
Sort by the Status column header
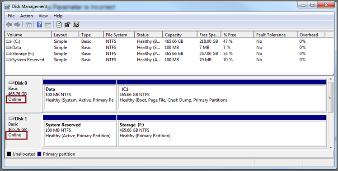pos(149,35)
